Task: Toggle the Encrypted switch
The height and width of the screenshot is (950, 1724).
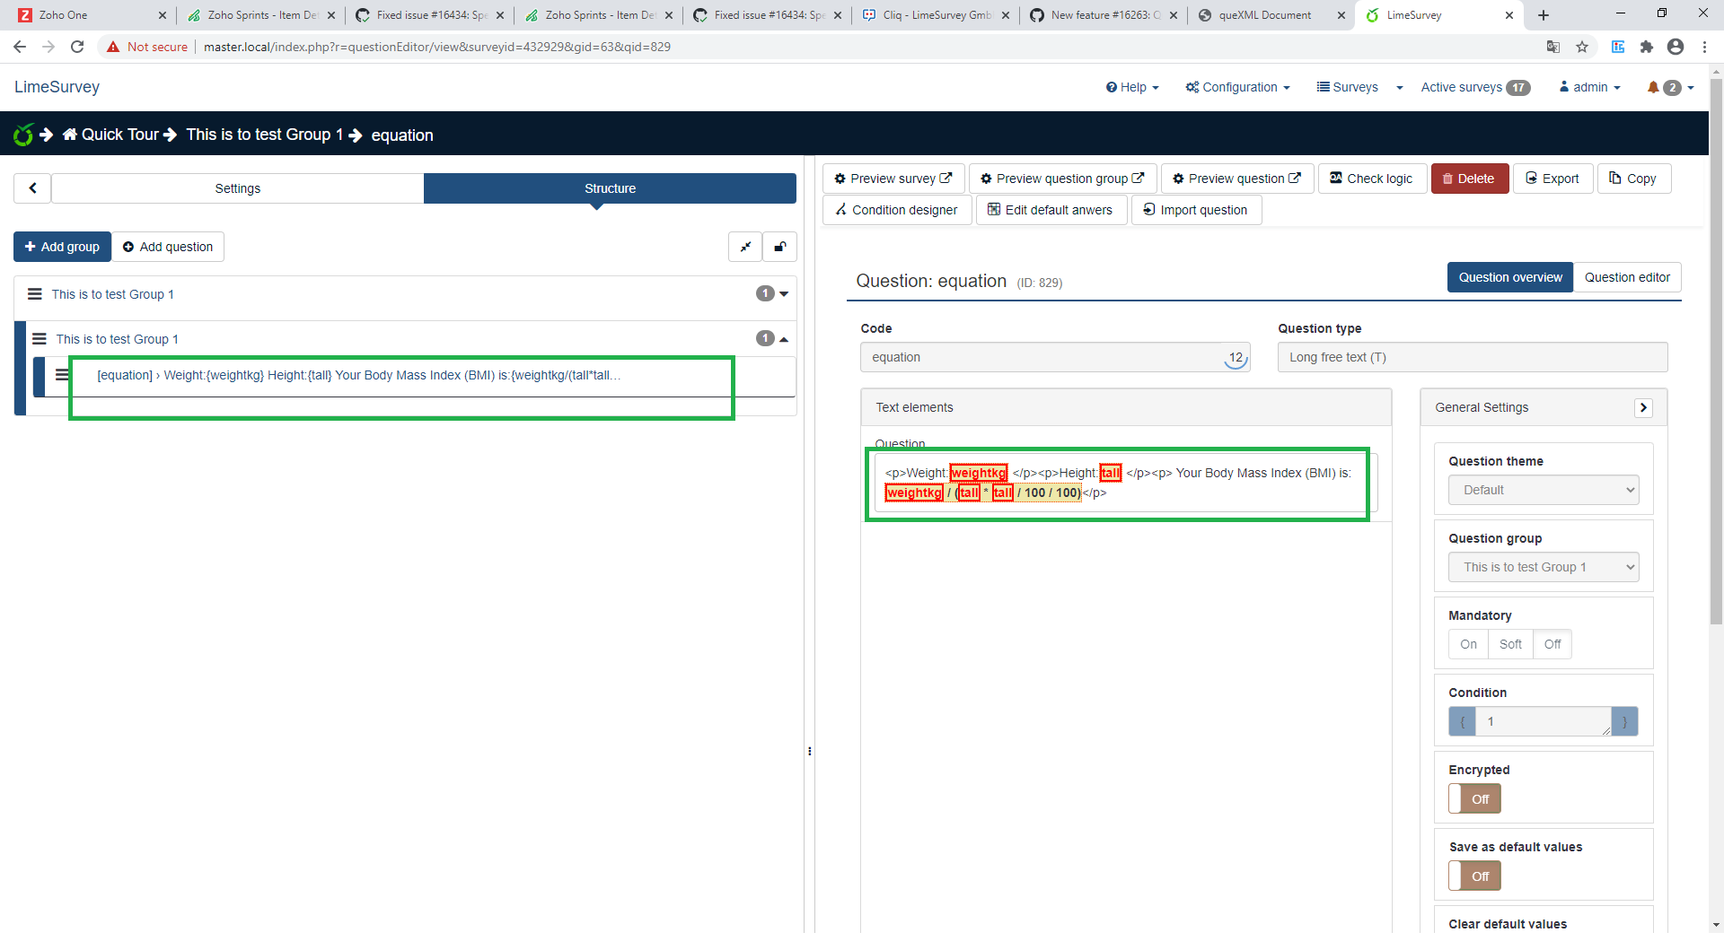Action: pos(1474,798)
